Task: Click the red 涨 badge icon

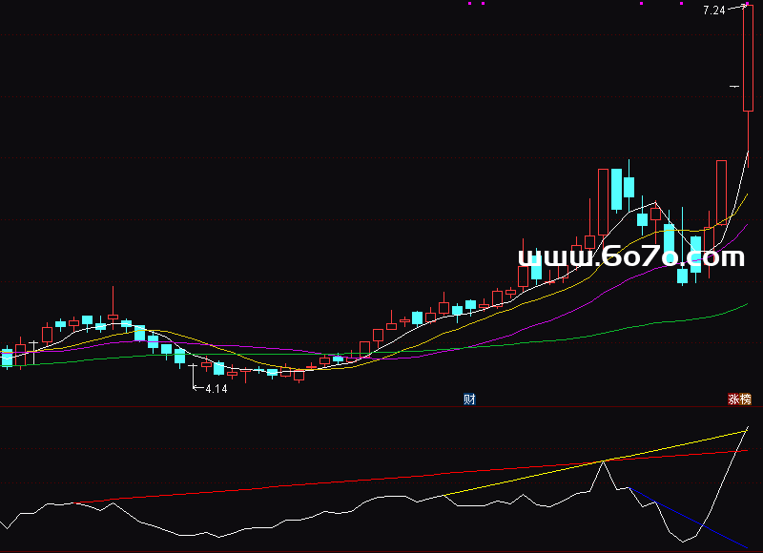Action: point(734,399)
